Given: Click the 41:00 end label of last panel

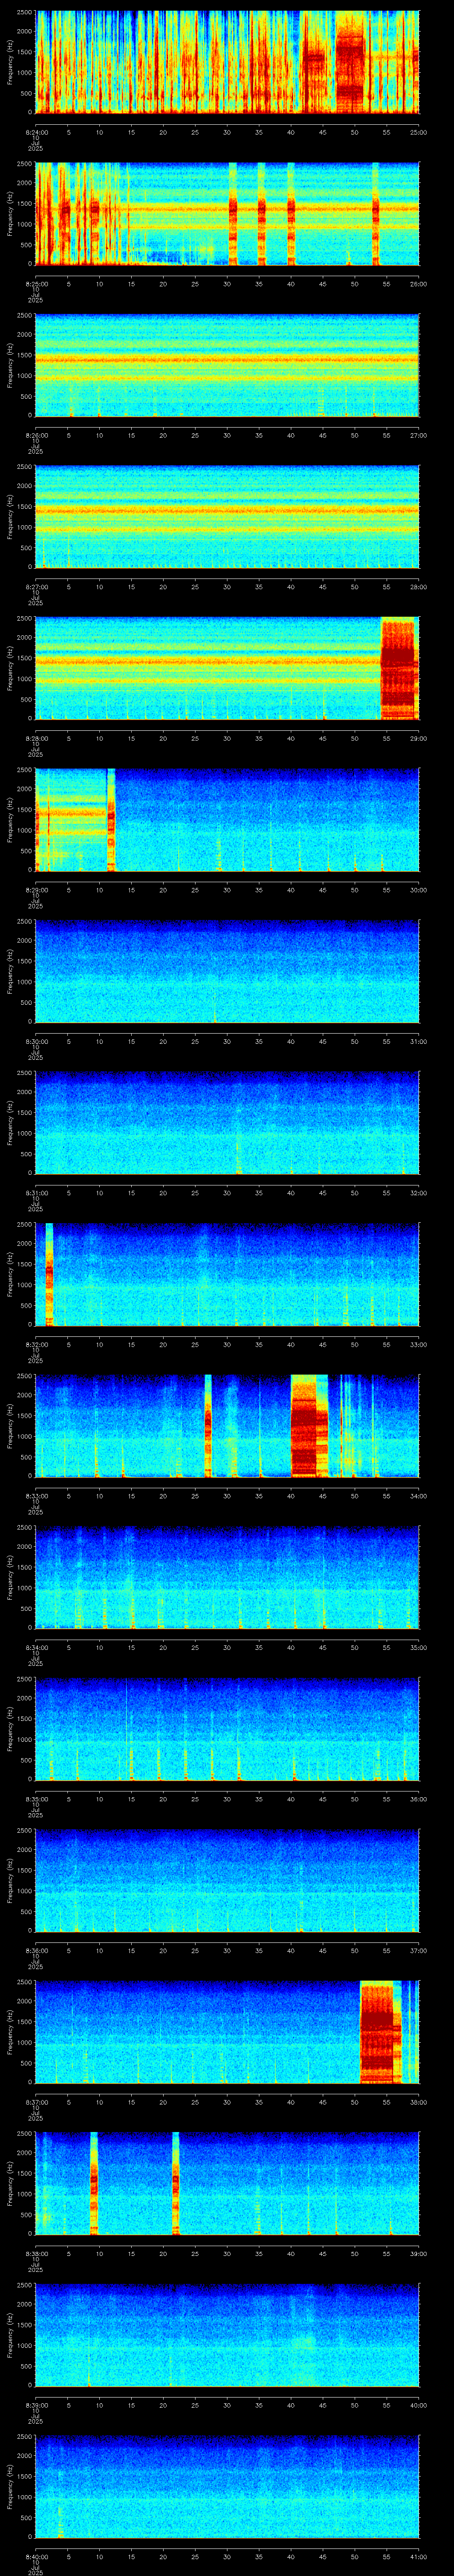Looking at the screenshot, I should click(418, 2557).
